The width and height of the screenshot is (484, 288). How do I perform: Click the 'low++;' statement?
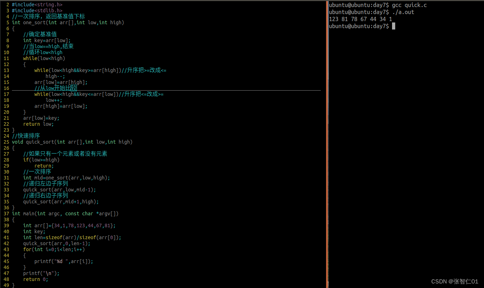[54, 100]
